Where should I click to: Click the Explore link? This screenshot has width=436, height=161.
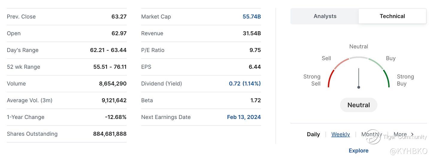(x=358, y=151)
